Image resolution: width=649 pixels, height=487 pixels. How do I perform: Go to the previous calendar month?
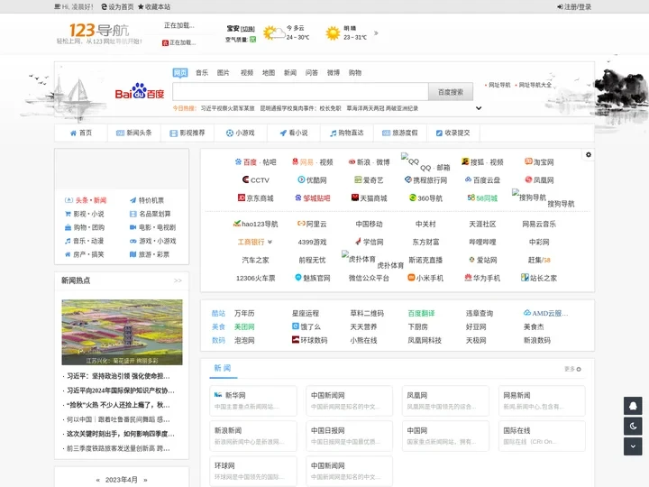pyautogui.click(x=98, y=480)
